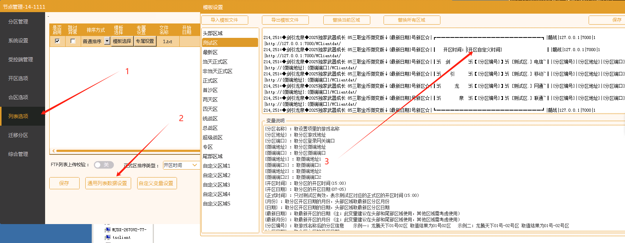The image size is (625, 243).
Task: Open the 普通排序 sort method dropdown
Action: (107, 41)
